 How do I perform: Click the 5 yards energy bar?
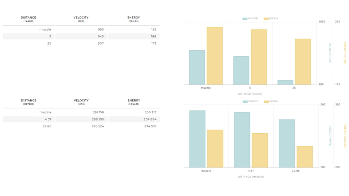tap(259, 57)
